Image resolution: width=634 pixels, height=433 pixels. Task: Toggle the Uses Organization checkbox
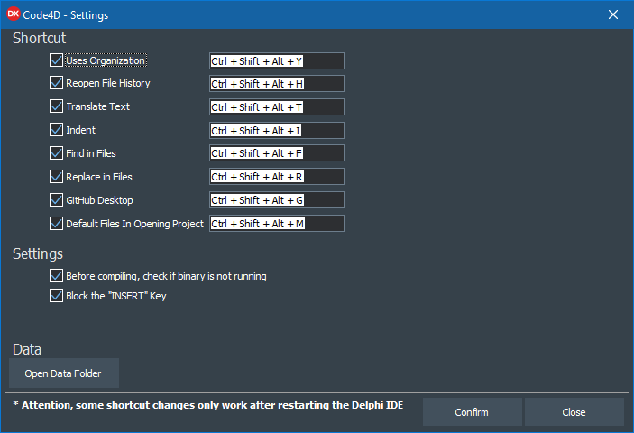(x=56, y=60)
